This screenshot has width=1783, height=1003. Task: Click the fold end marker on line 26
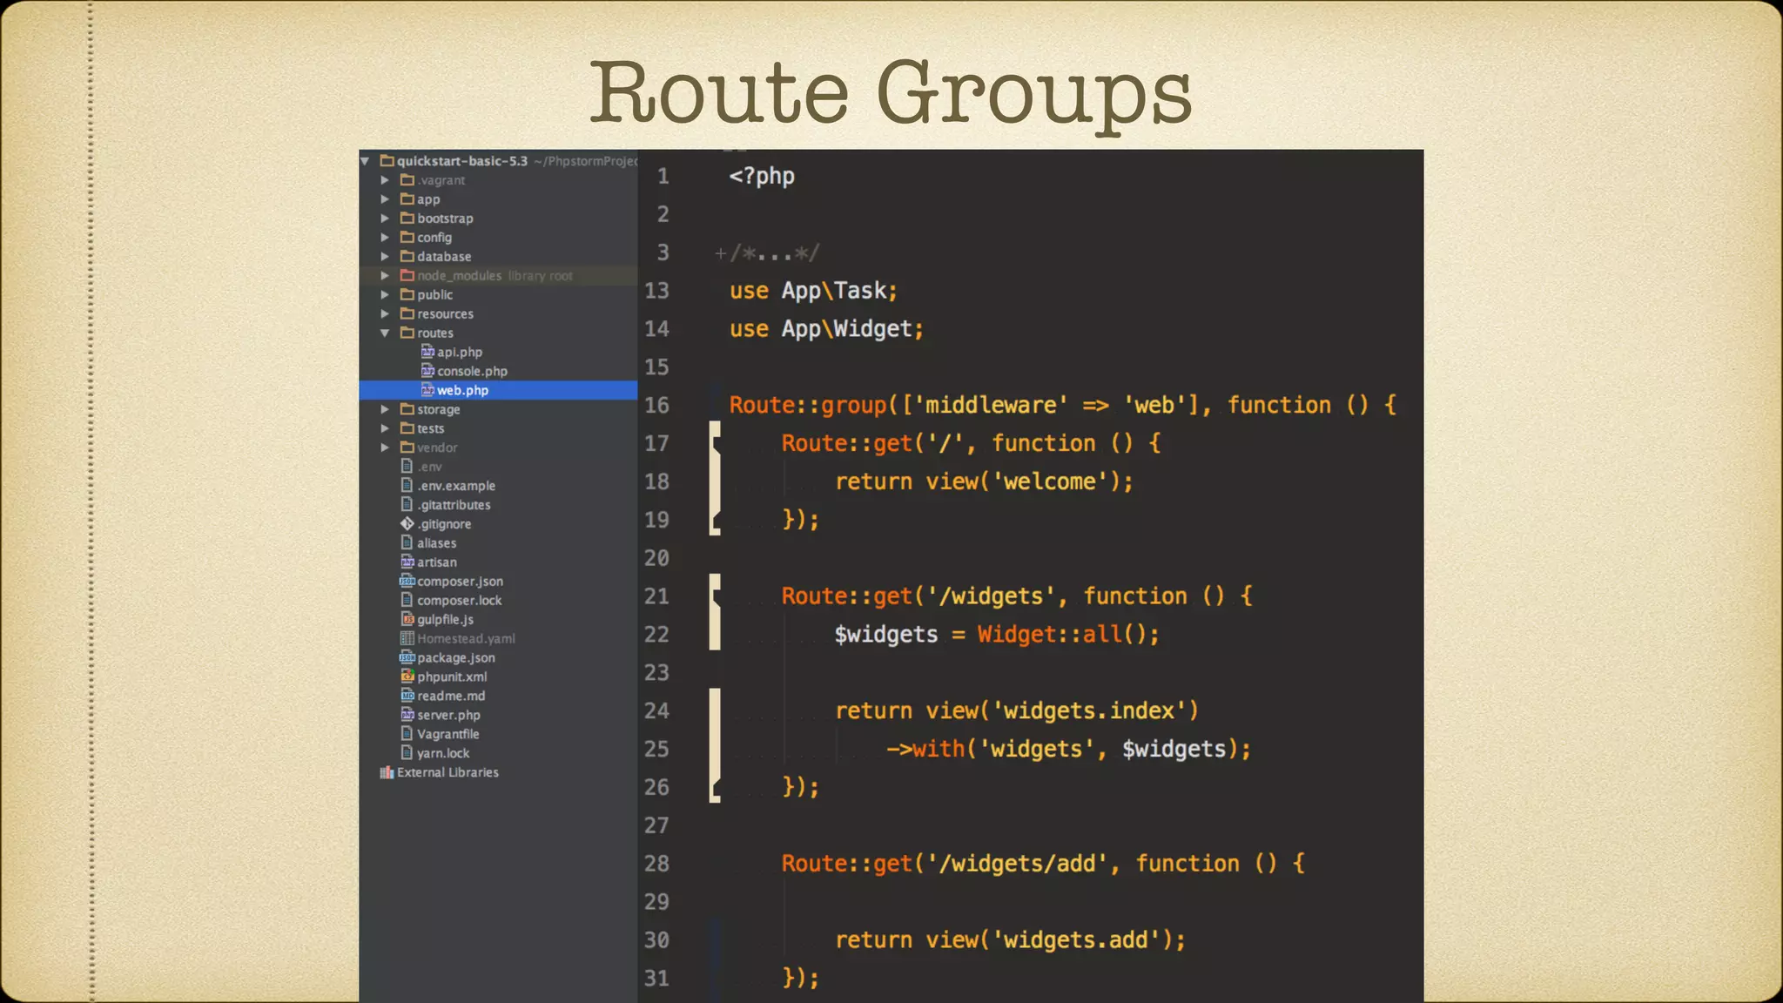tap(716, 788)
